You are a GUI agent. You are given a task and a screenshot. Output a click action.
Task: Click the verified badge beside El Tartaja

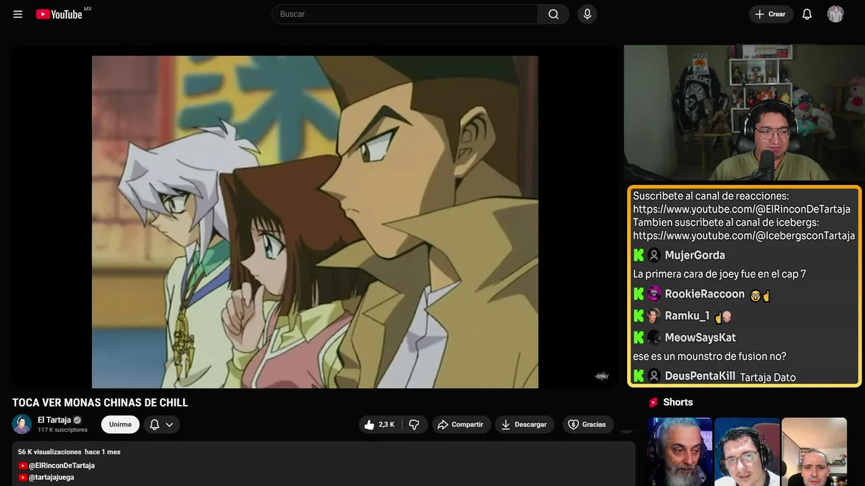pyautogui.click(x=77, y=420)
